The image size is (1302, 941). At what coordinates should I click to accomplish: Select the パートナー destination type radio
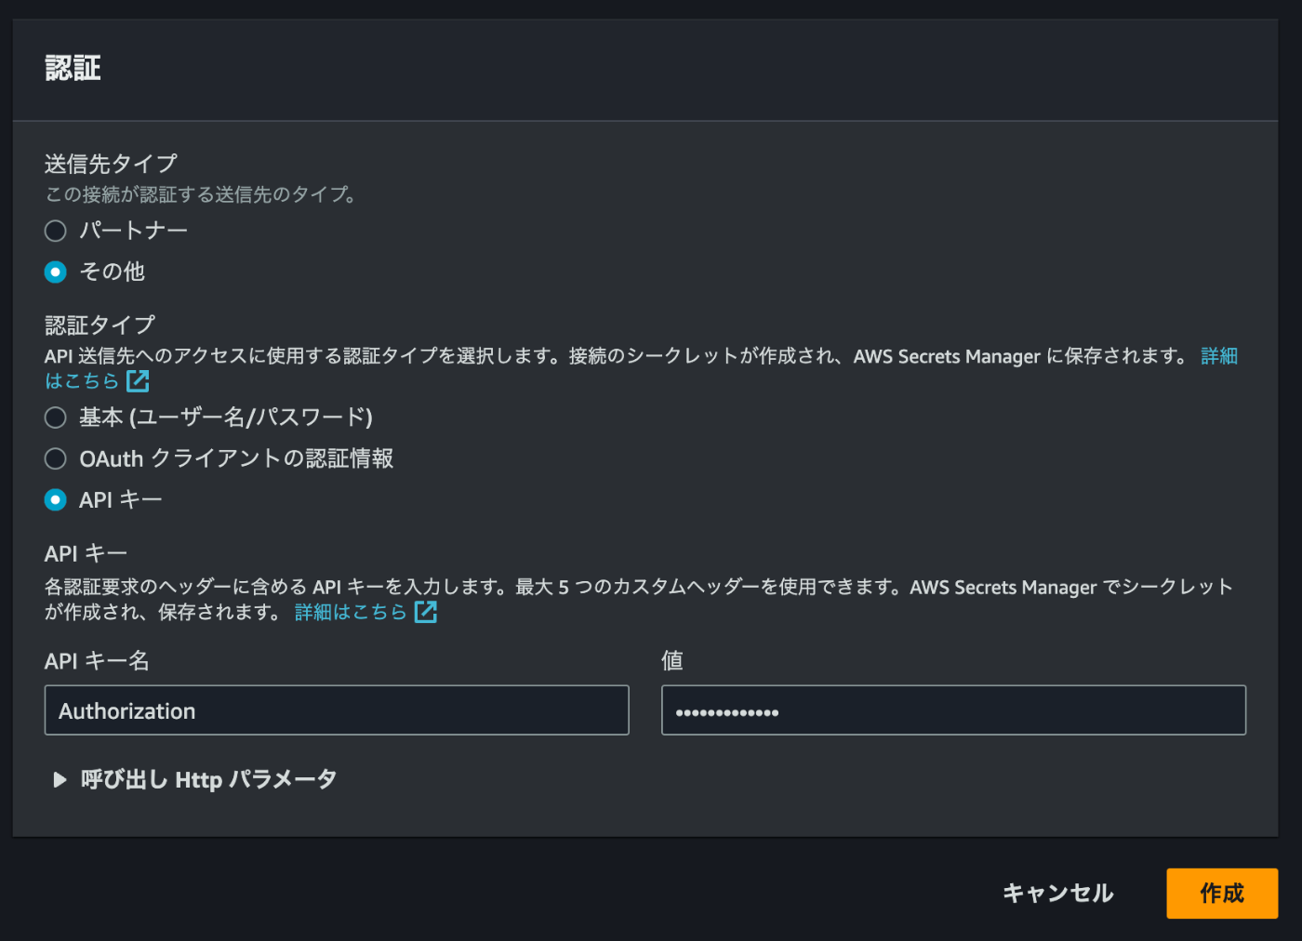[x=56, y=231]
